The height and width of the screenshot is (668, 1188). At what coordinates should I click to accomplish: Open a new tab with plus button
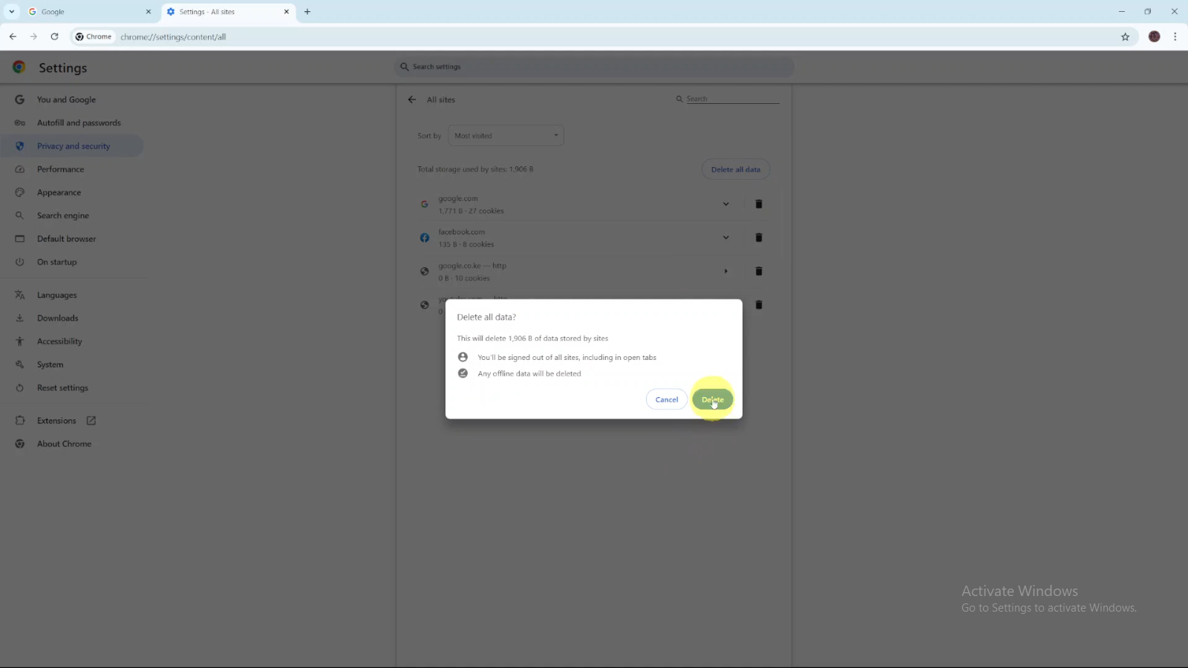307,12
